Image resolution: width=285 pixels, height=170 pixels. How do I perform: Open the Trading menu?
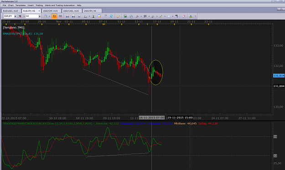pos(39,5)
